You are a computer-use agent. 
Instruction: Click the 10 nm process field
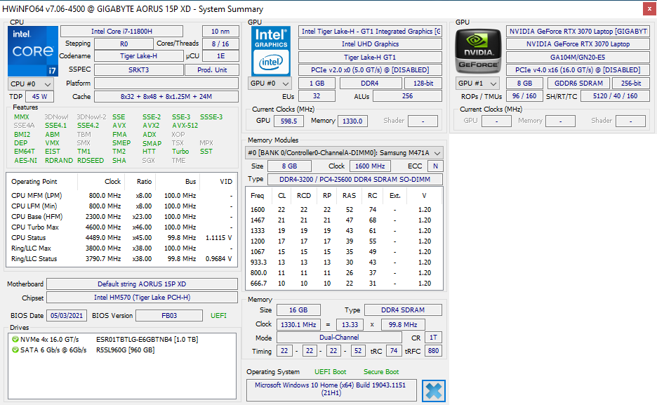pos(220,32)
